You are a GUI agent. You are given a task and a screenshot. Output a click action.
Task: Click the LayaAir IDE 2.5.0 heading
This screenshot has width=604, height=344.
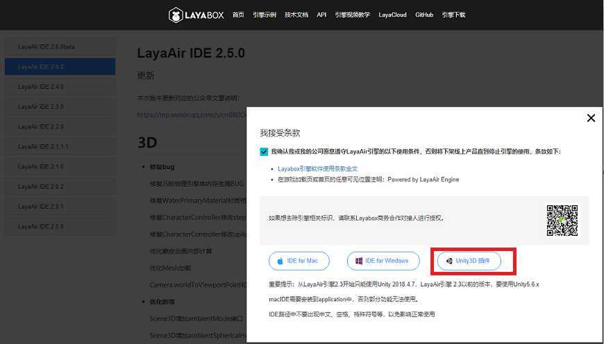pos(191,53)
